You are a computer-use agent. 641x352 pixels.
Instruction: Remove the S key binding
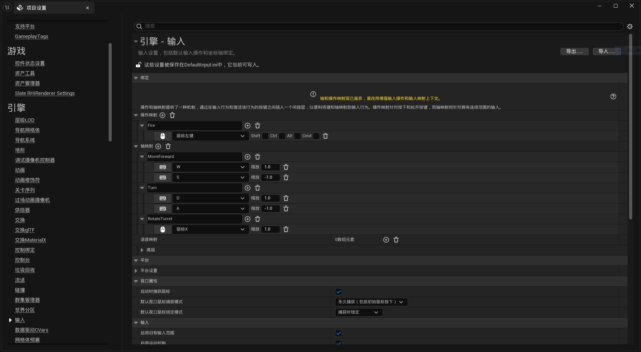(286, 178)
